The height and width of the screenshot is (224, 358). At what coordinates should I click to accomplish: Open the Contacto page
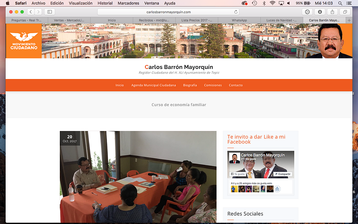(x=236, y=85)
